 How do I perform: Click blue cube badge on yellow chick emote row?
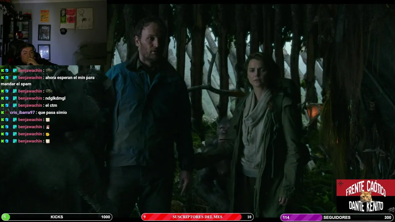coord(7,134)
